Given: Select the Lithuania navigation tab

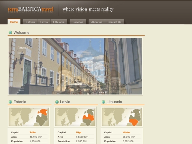Looking at the screenshot, I should (59, 22).
